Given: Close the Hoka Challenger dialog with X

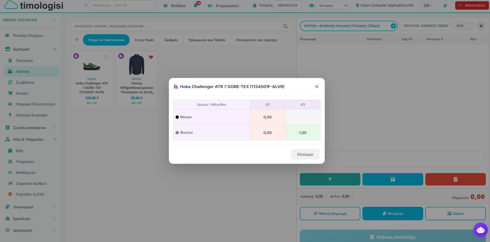Looking at the screenshot, I should pos(317,87).
